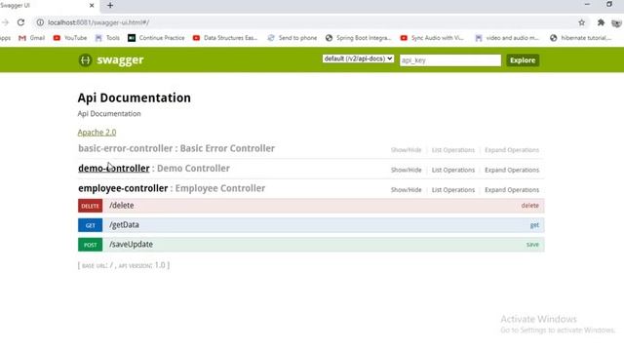The width and height of the screenshot is (624, 351).
Task: Open Send to phone bookmark
Action: [x=292, y=38]
